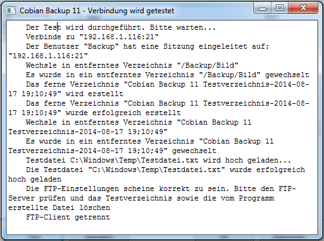Click the line 'Testdatei ... wird hoch geladen...'
Viewport: 324px width, 241px height.
[x=158, y=160]
